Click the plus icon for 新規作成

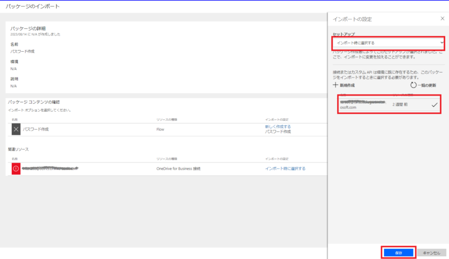coord(336,85)
